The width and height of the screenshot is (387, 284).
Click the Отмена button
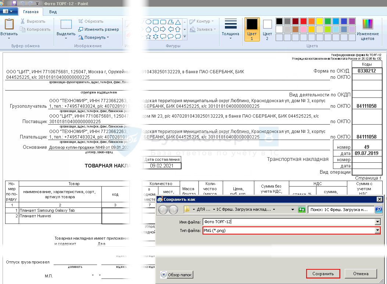point(361,274)
